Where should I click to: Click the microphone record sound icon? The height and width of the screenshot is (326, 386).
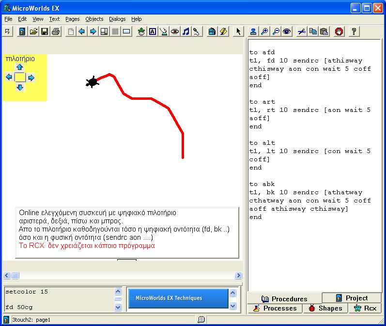[x=197, y=31]
